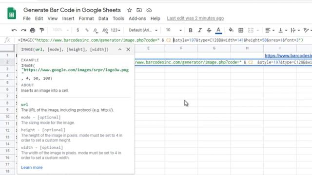The image size is (312, 175).
Task: Open the View menu
Action: (x=53, y=18)
